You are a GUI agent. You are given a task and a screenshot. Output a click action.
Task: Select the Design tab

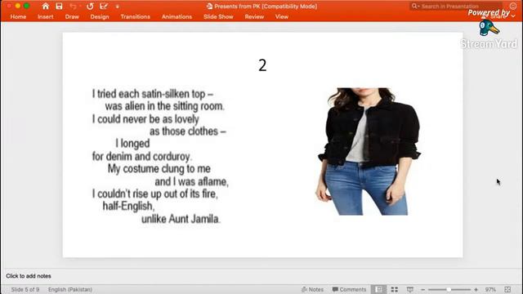pos(100,16)
